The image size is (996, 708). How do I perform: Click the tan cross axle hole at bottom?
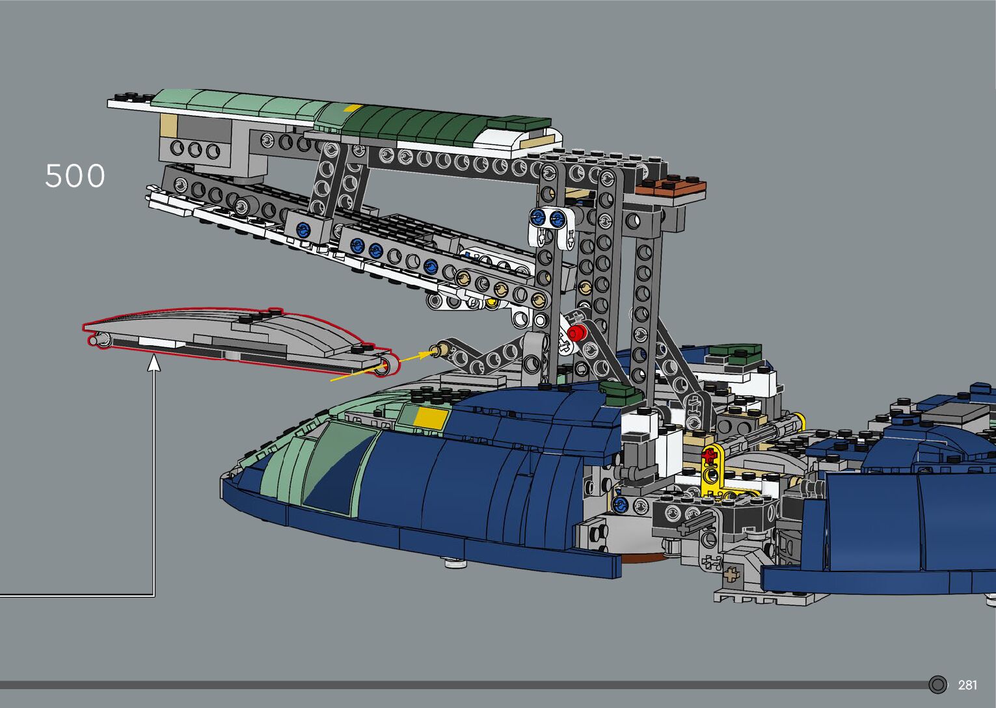click(x=732, y=574)
